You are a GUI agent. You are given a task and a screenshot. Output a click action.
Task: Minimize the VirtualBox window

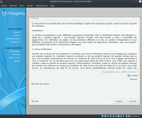click(x=133, y=1)
